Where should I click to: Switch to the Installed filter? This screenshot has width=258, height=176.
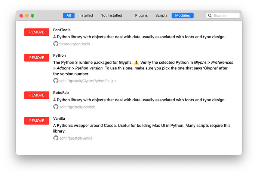click(86, 15)
